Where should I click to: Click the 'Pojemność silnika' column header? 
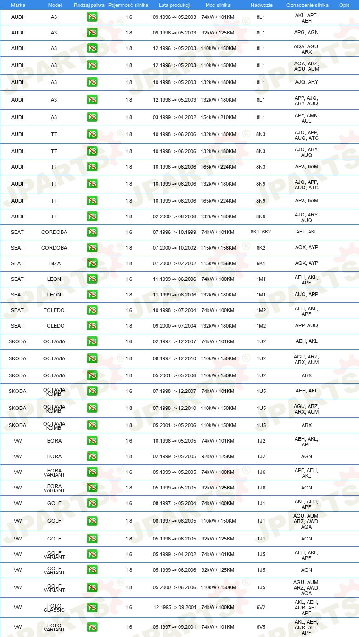[129, 5]
